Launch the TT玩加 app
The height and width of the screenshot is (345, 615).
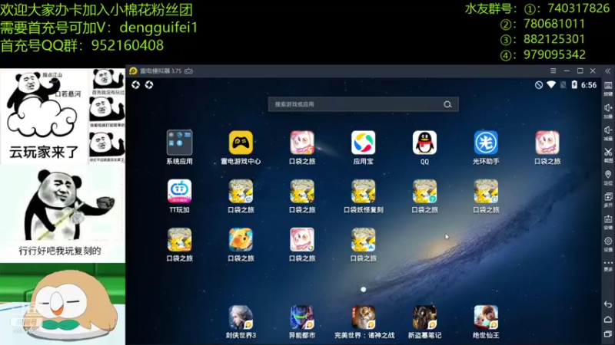pos(180,191)
